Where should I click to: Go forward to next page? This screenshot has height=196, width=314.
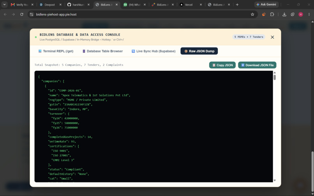tap(13, 14)
